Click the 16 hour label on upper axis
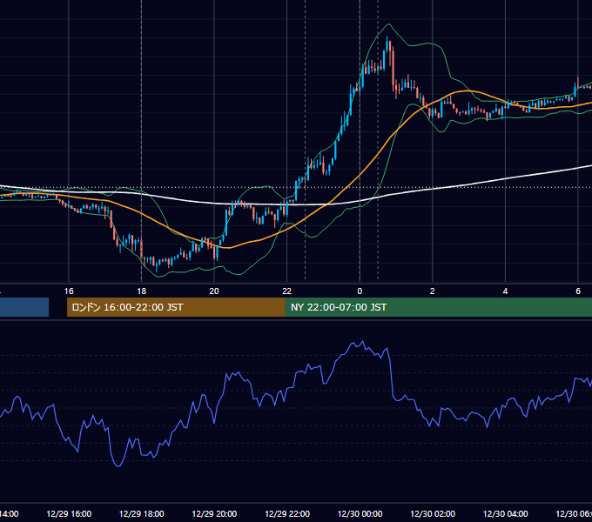Image resolution: width=592 pixels, height=522 pixels. (x=69, y=291)
